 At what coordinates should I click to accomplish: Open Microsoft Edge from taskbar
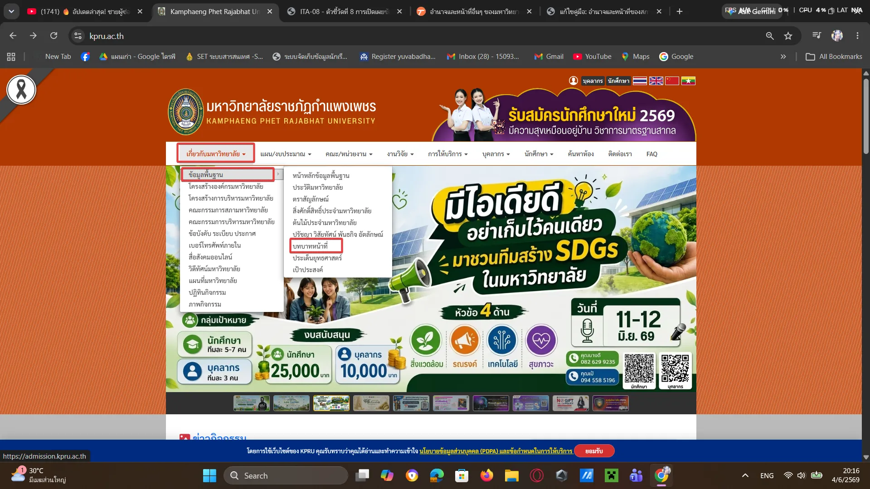pyautogui.click(x=437, y=475)
